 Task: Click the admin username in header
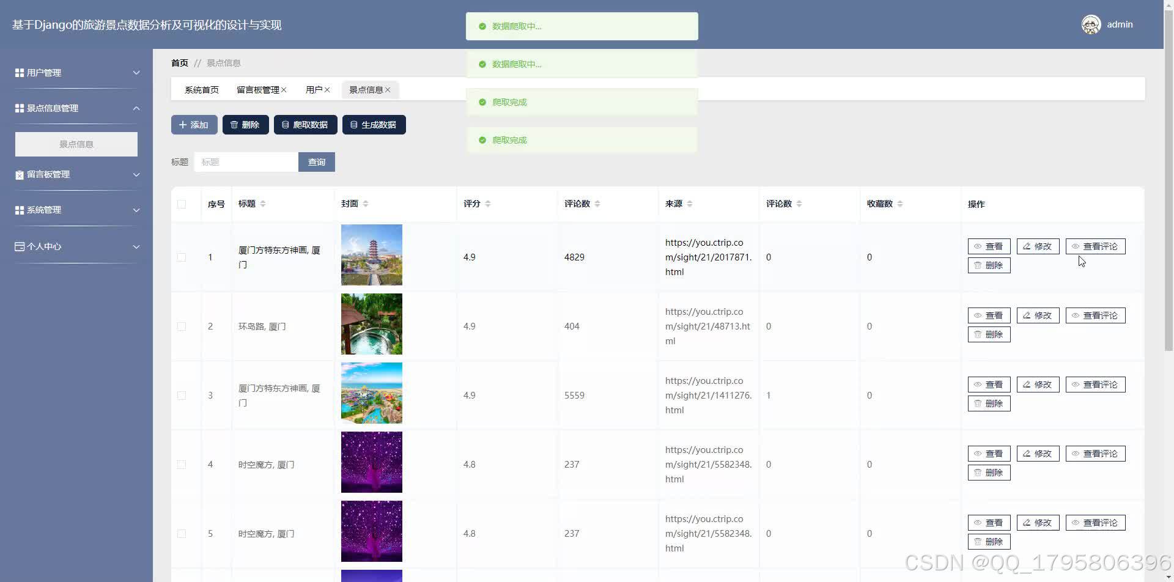click(x=1120, y=24)
